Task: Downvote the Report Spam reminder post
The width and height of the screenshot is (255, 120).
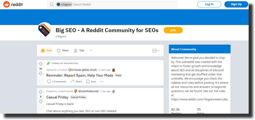Action: point(41,73)
